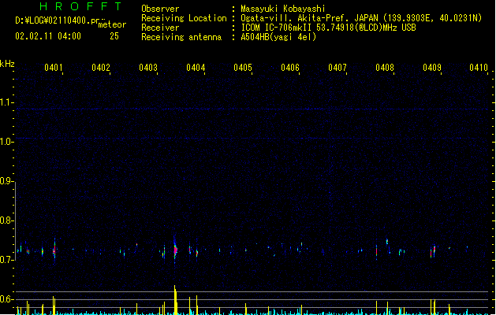Image resolution: width=496 pixels, height=315 pixels.
Task: Select the log file path D:¥LOG¥02110400
Action: [60, 20]
